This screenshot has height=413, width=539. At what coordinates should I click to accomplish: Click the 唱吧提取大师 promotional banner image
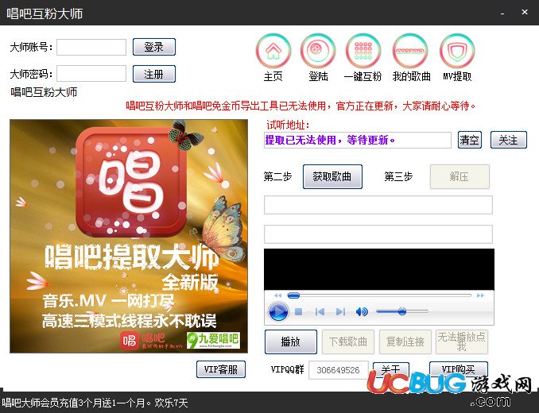coord(129,236)
